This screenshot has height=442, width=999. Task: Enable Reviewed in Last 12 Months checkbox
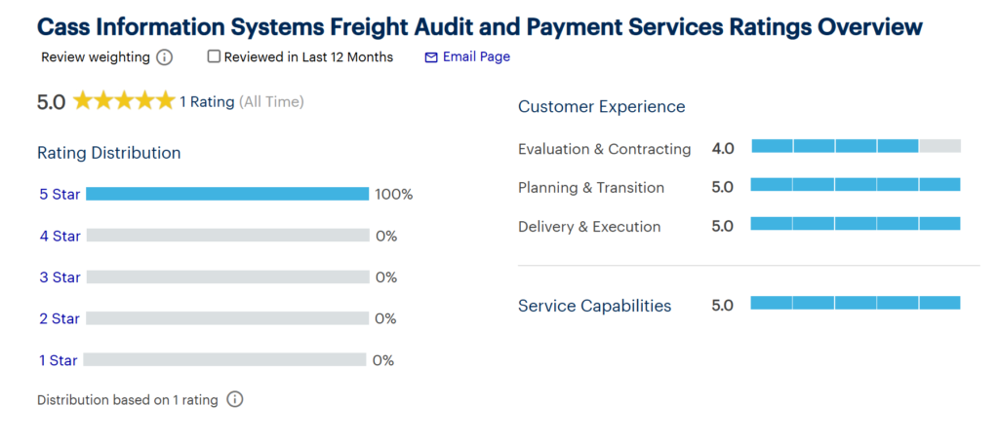click(214, 56)
